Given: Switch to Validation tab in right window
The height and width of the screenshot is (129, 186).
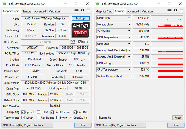Looking at the screenshot, I should point(147,12).
